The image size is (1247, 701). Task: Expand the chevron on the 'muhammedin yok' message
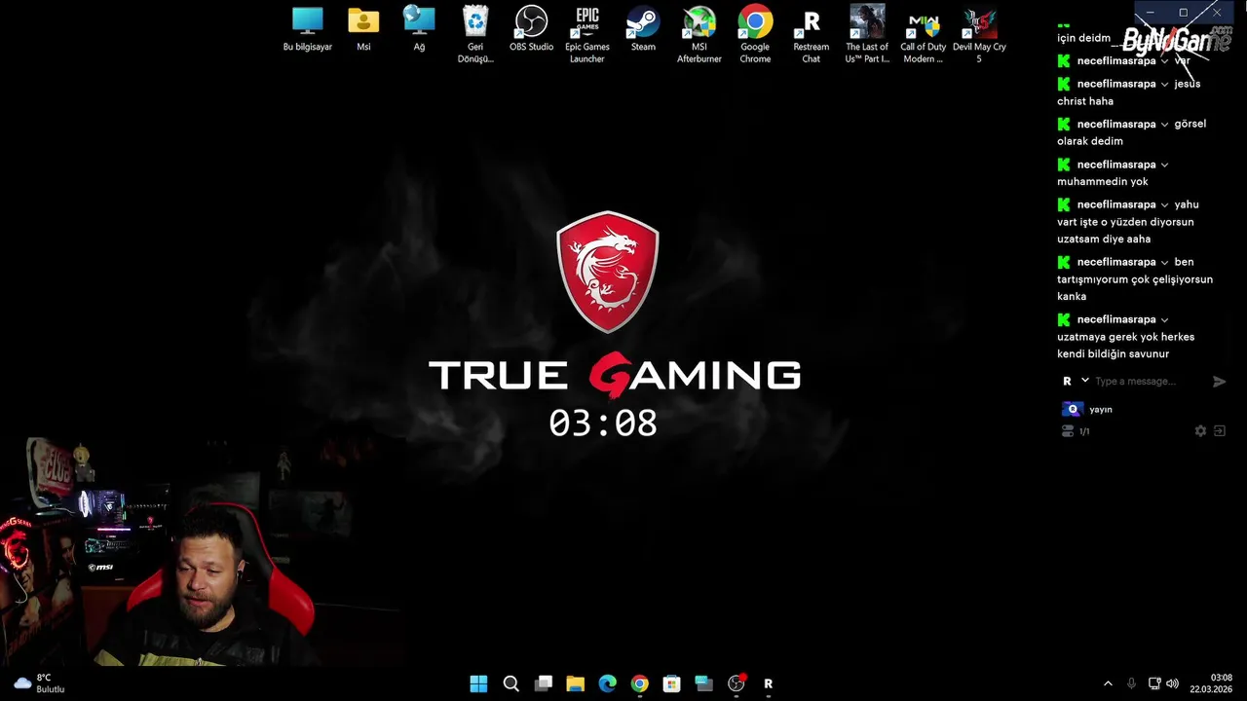[x=1164, y=165]
